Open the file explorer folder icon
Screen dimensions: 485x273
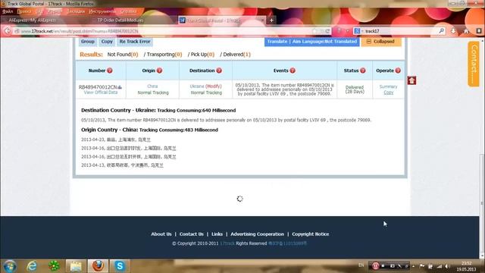tap(76, 266)
